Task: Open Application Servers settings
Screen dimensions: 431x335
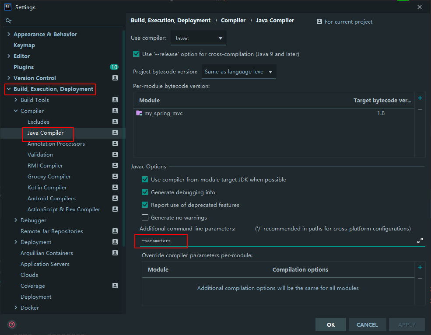Action: tap(45, 264)
